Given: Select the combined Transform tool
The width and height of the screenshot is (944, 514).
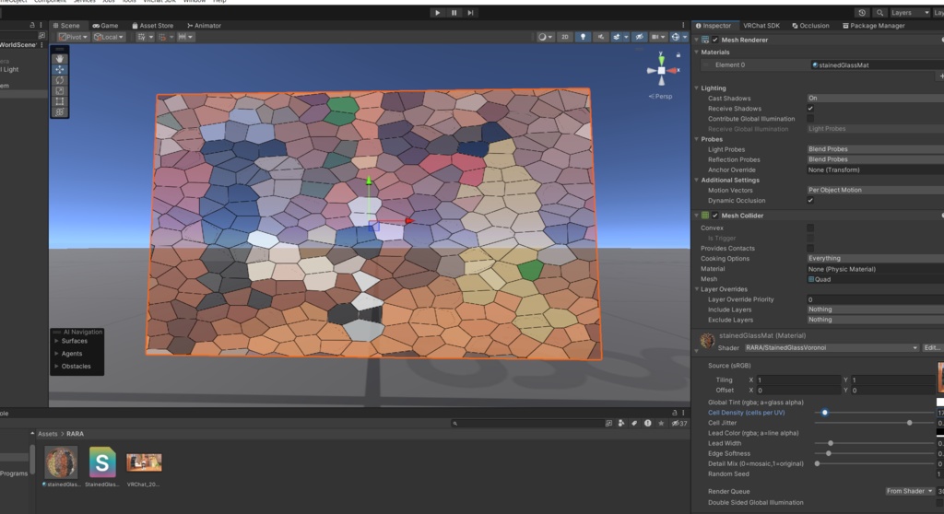Looking at the screenshot, I should coord(60,112).
